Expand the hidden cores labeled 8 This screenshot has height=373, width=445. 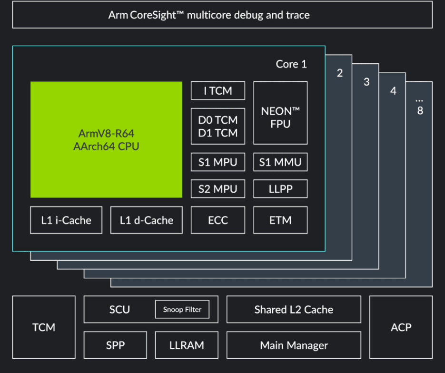click(419, 106)
